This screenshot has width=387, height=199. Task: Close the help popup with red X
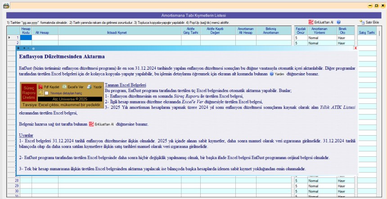tap(355, 48)
